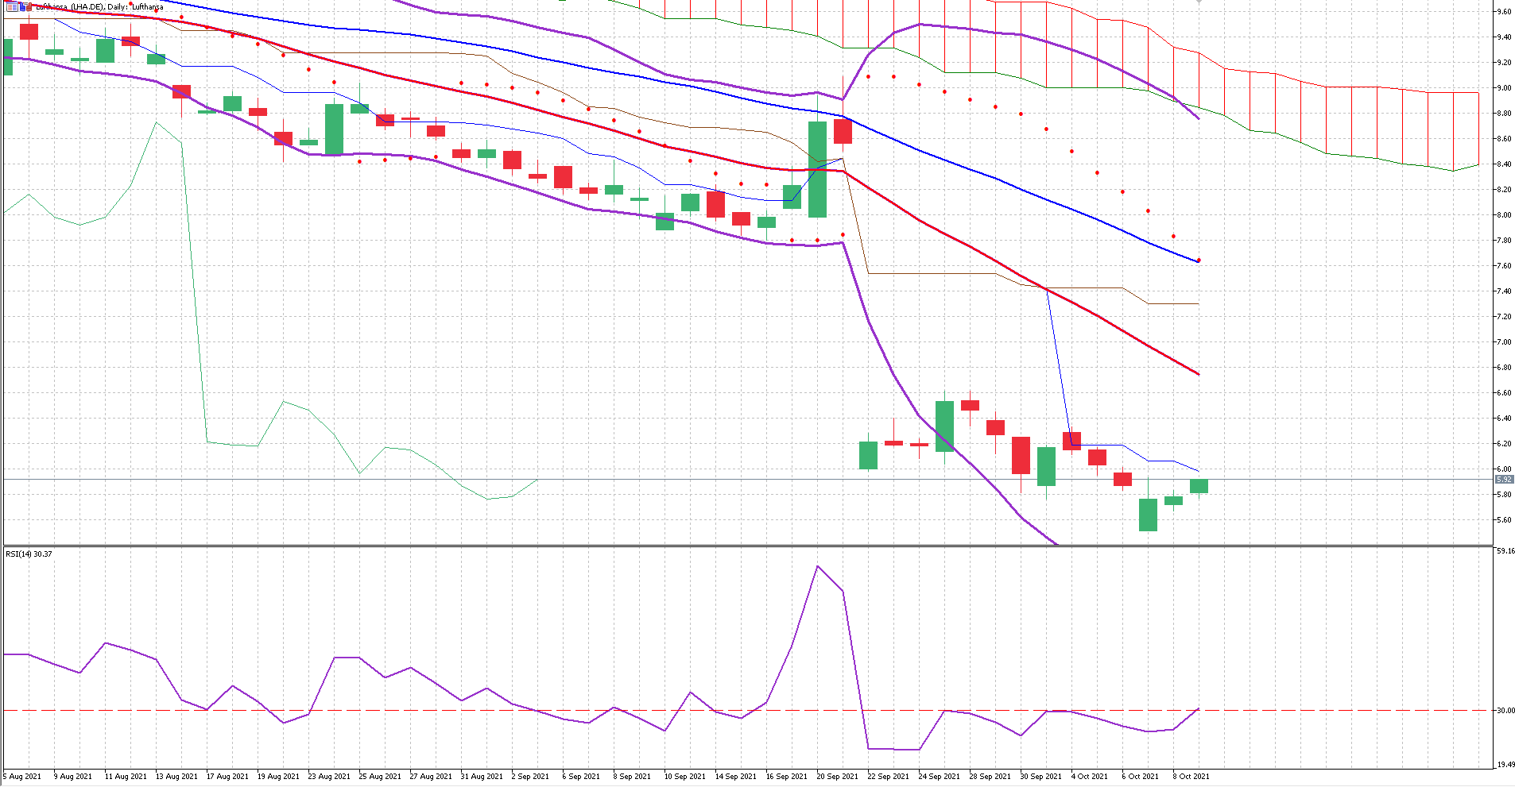The height and width of the screenshot is (787, 1515).
Task: Click the 8 Oct 2021 date label
Action: point(1191,776)
